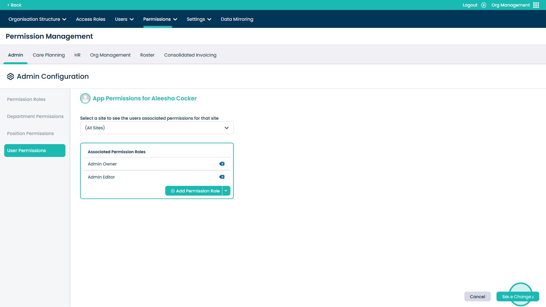
Task: Open the Org Management app switcher link
Action: pyautogui.click(x=511, y=5)
